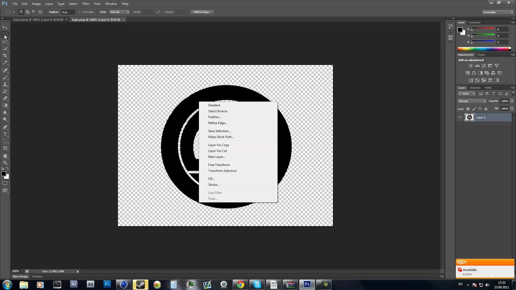516x290 pixels.
Task: Open the Normal blend mode dropdown
Action: pos(472,101)
